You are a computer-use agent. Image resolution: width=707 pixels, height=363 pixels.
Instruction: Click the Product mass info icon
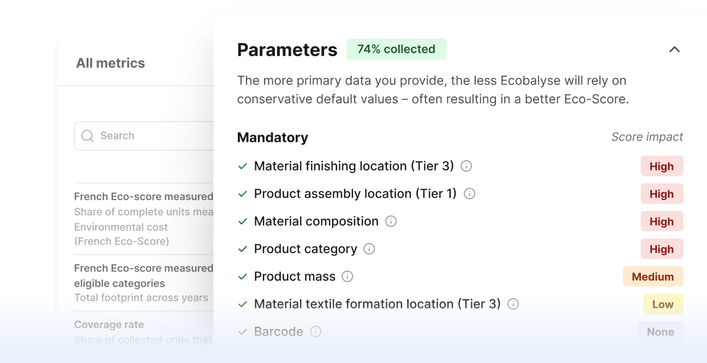point(347,276)
